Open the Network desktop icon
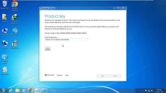 click(5, 44)
